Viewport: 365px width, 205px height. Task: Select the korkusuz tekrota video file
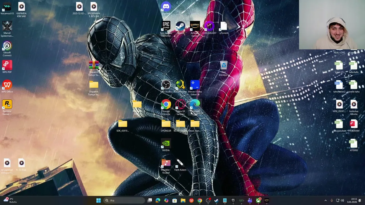point(354,107)
